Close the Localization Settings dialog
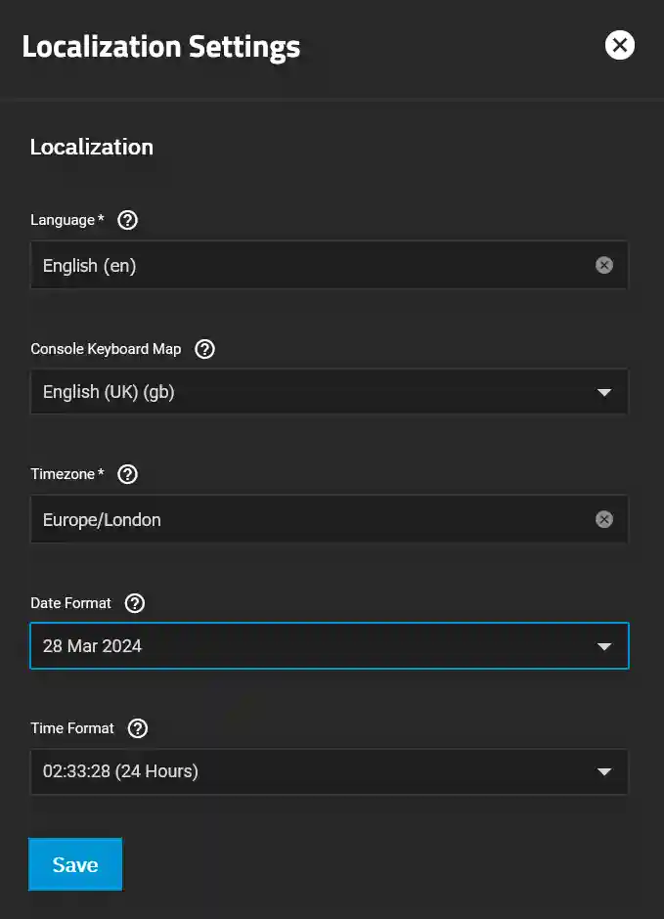Image resolution: width=664 pixels, height=919 pixels. pyautogui.click(x=619, y=45)
